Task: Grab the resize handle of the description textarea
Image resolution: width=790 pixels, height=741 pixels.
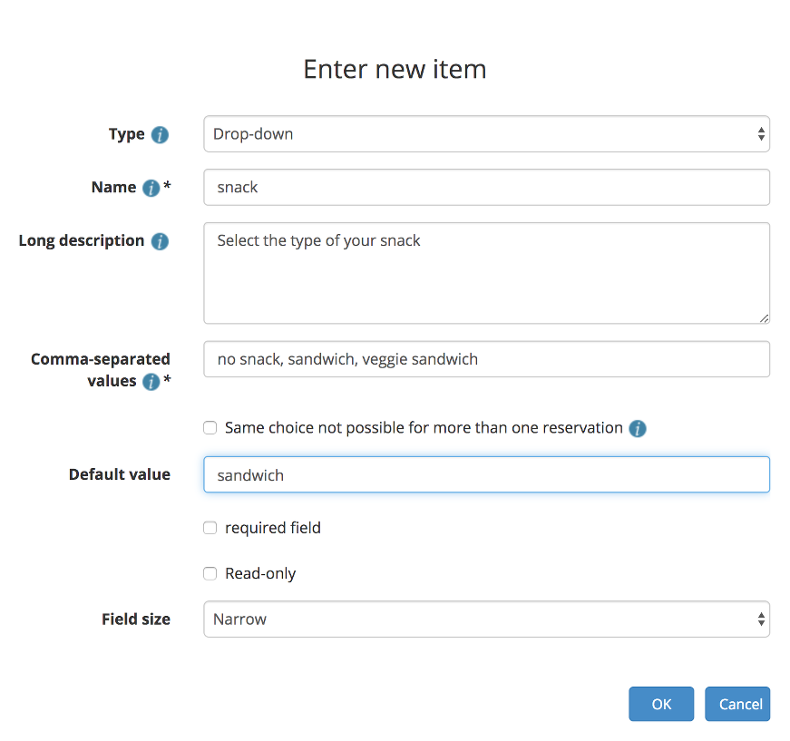Action: click(764, 317)
